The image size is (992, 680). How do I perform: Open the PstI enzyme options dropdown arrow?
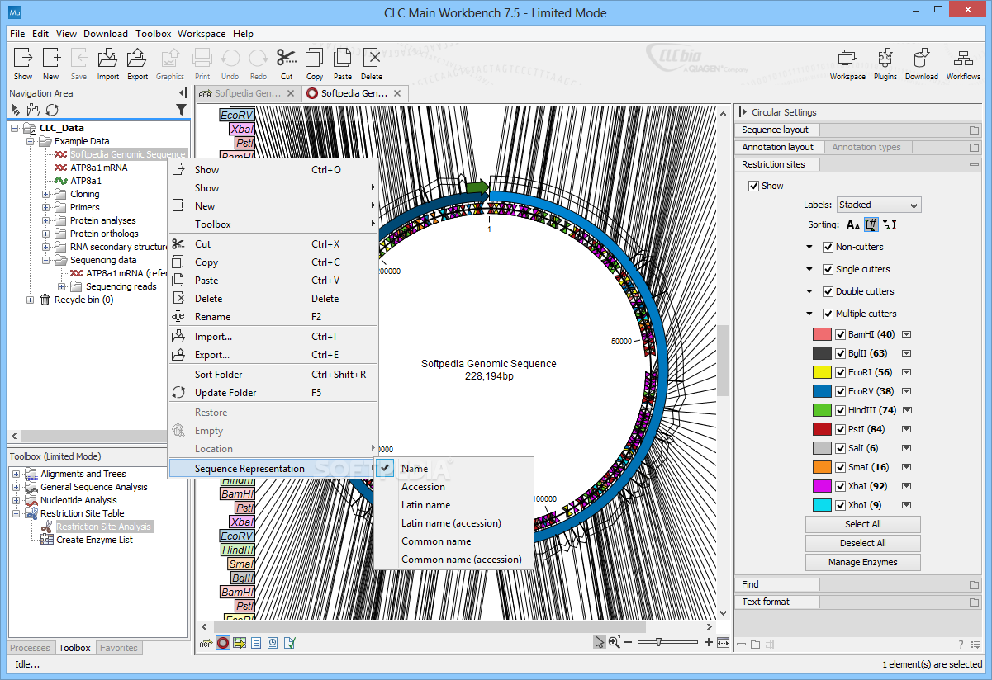click(x=906, y=429)
